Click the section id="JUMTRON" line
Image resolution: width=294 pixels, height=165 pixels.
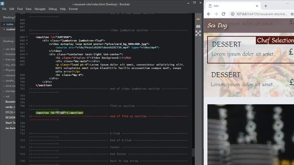54,37
